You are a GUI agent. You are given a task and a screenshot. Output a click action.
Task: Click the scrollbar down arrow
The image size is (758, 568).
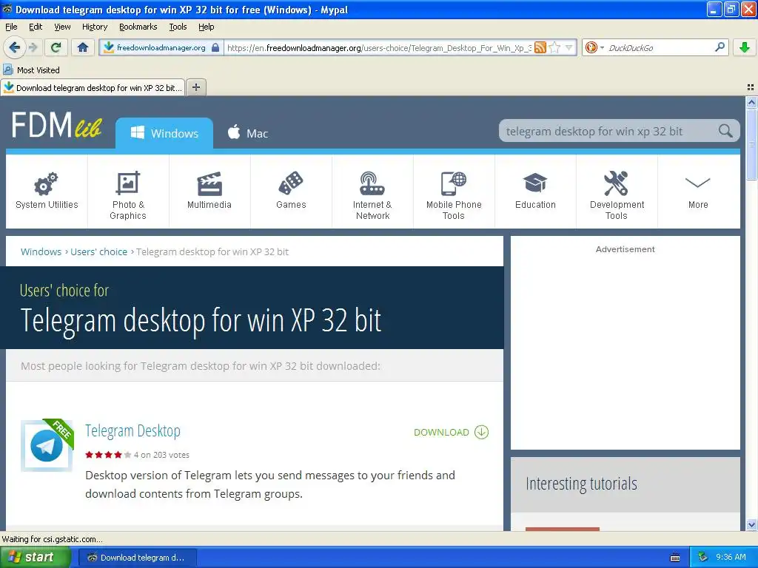point(751,524)
